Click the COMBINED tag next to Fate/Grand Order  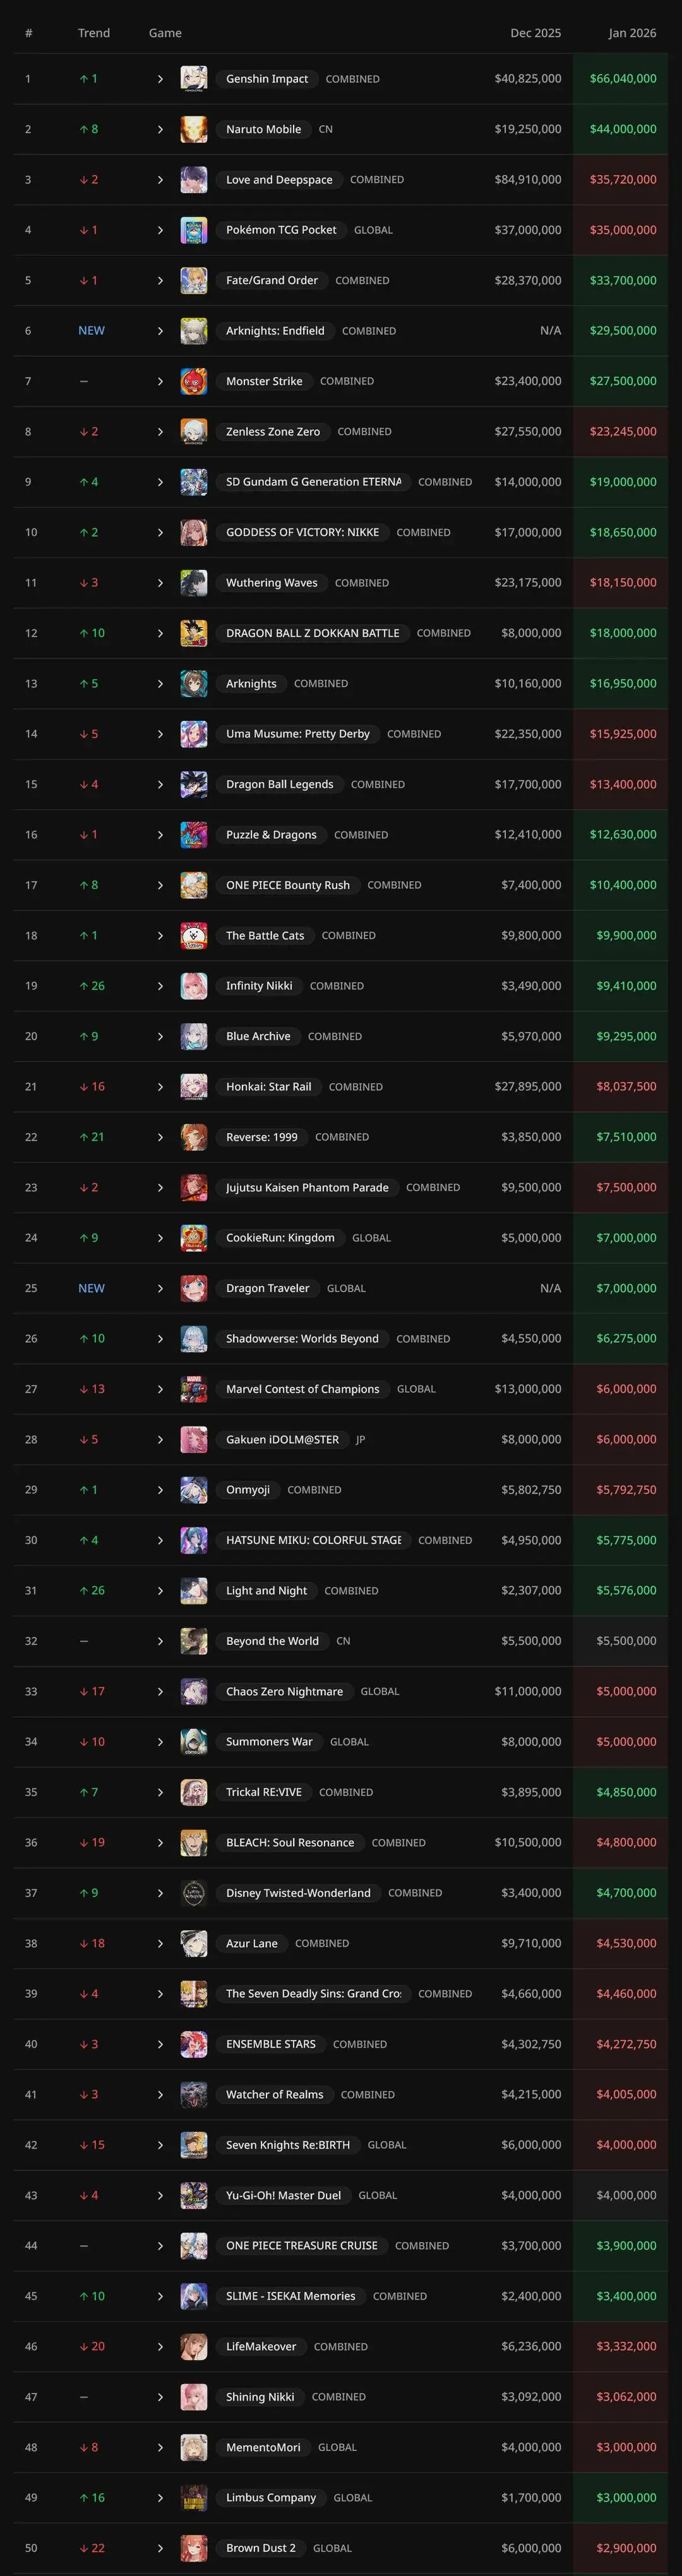[x=362, y=281]
